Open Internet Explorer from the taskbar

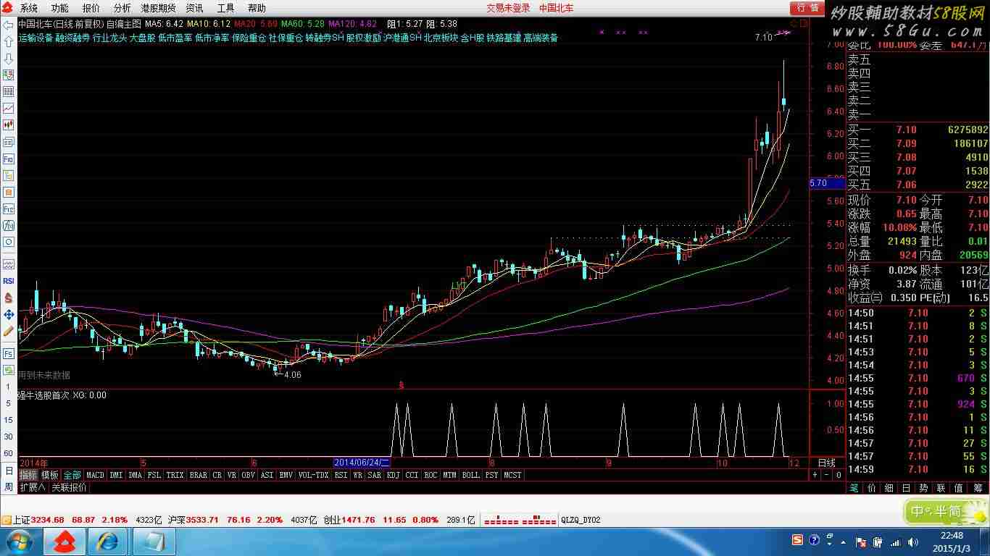107,542
